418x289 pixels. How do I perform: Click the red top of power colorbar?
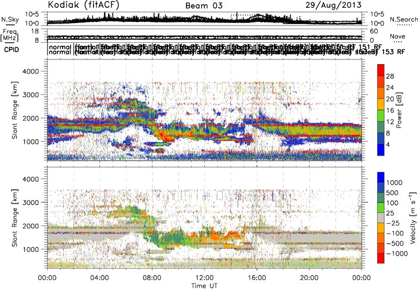pyautogui.click(x=381, y=70)
